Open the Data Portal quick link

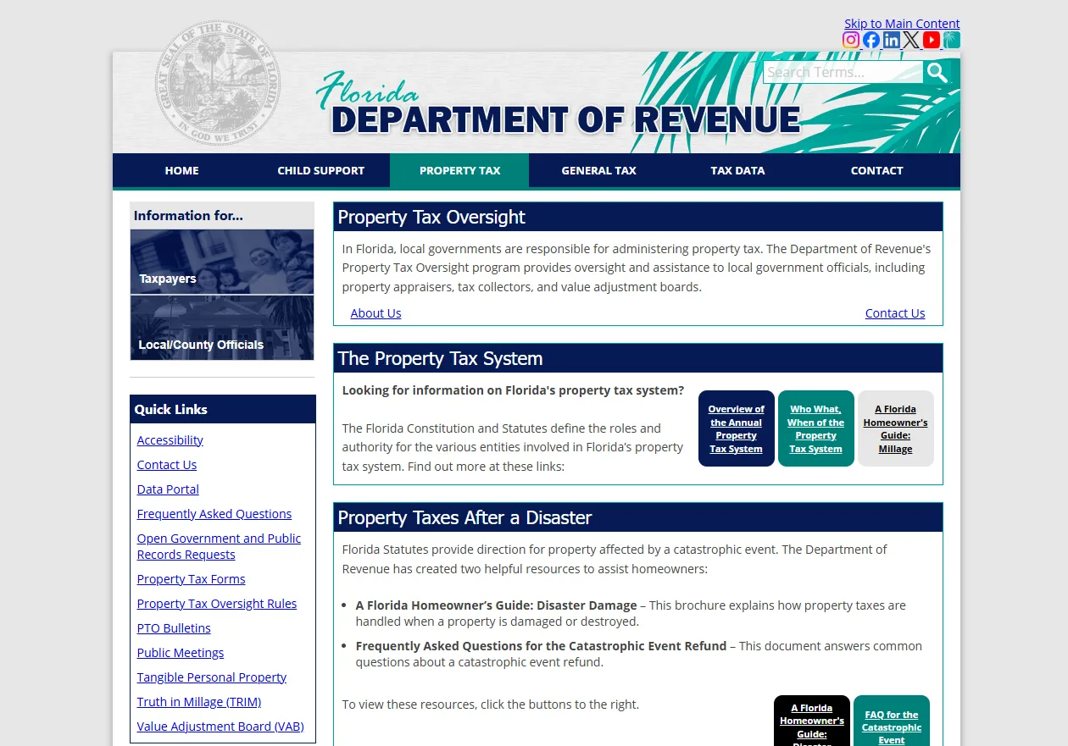click(x=168, y=489)
